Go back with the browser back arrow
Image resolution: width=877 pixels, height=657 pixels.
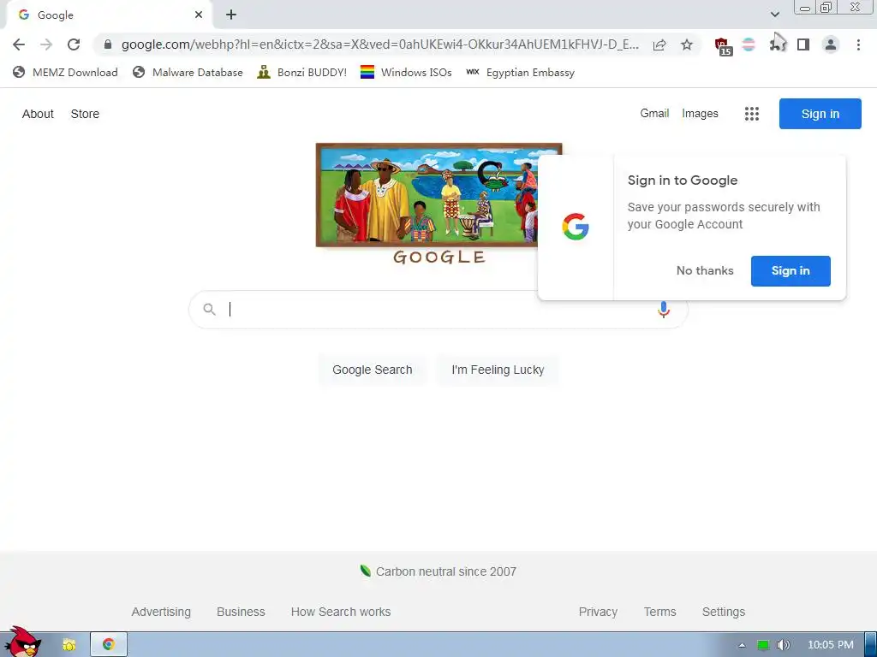19,44
